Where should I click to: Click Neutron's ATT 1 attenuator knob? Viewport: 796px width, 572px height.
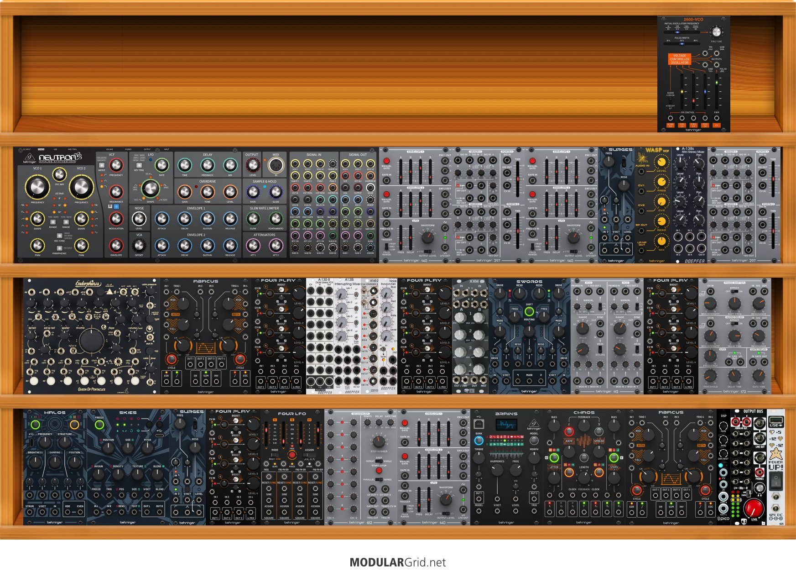tap(252, 246)
